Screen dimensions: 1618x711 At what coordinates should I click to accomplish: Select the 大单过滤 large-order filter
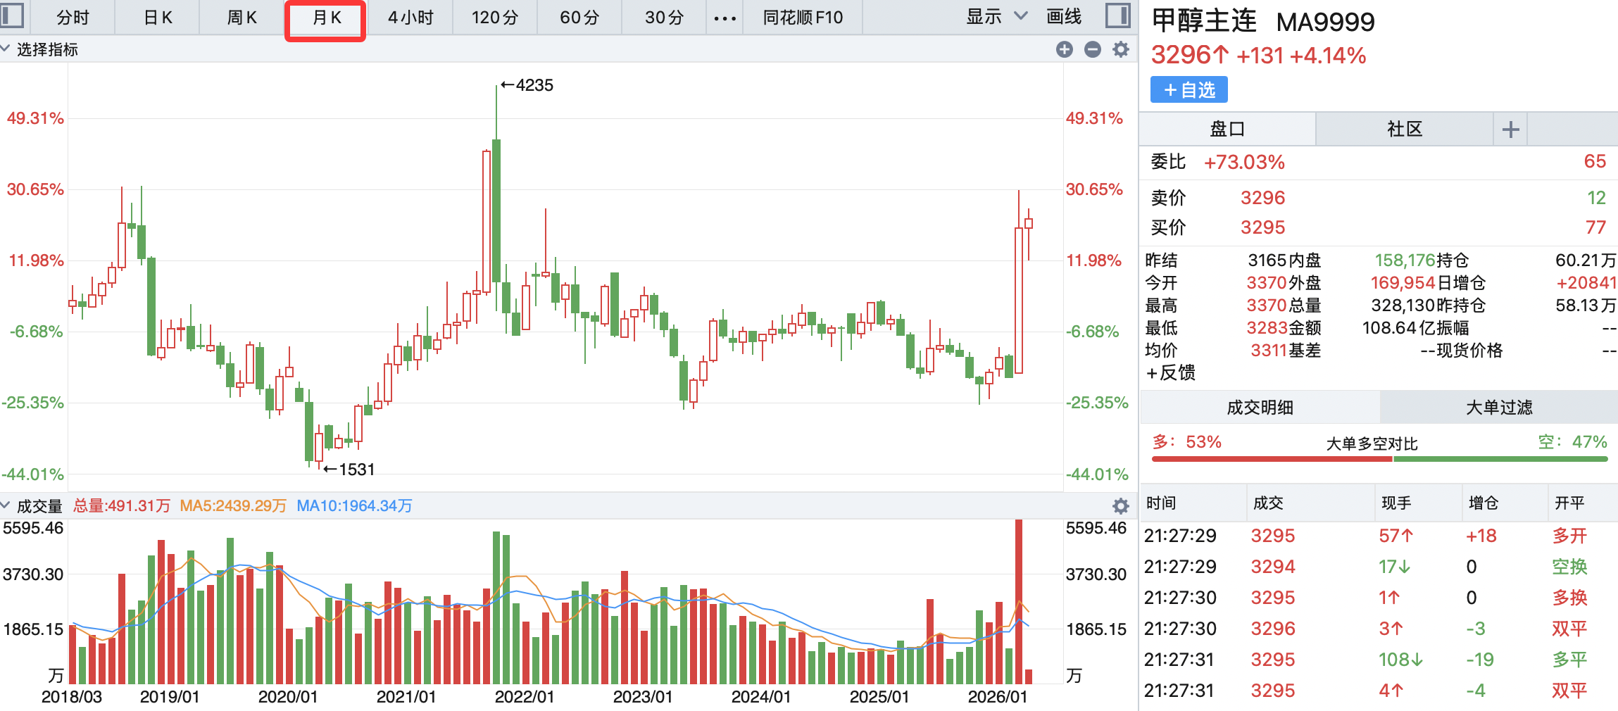pyautogui.click(x=1498, y=408)
